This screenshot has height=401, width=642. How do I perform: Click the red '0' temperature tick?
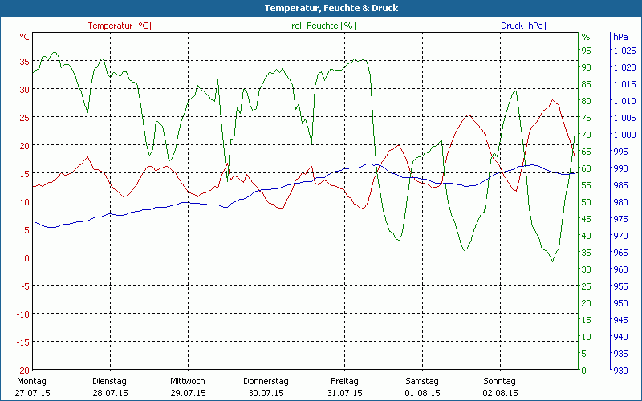click(x=27, y=257)
